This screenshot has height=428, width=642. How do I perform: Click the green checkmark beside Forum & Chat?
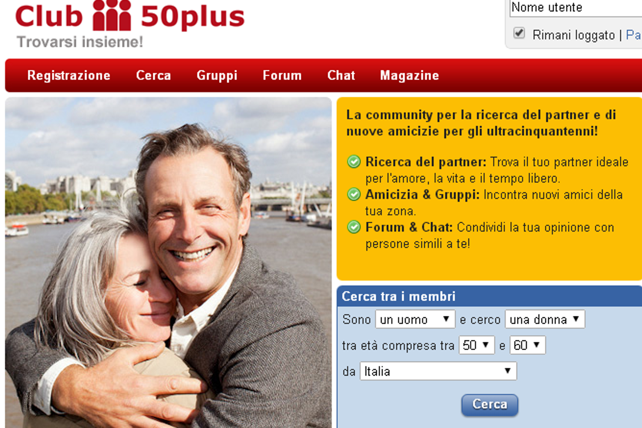tap(354, 227)
